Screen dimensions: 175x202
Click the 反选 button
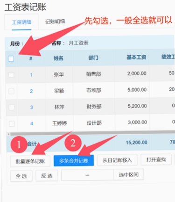pyautogui.click(x=47, y=176)
